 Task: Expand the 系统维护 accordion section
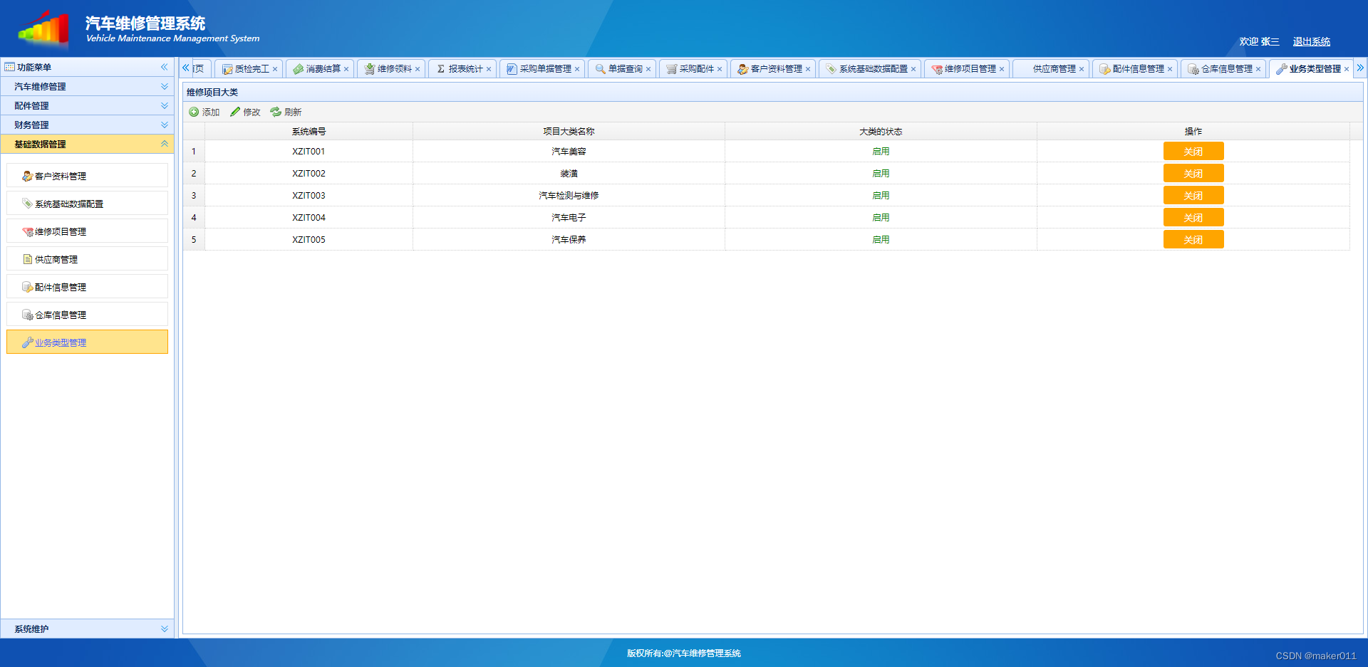165,629
